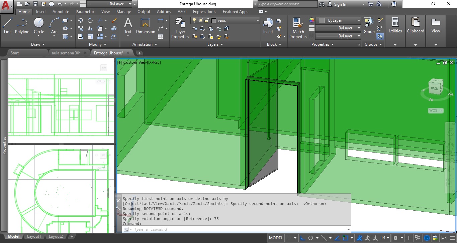Click the Match Properties icon
The height and width of the screenshot is (243, 457).
[x=298, y=28]
